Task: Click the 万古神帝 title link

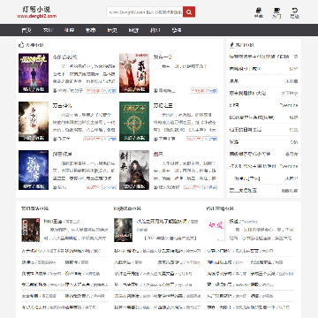Action: coord(62,105)
